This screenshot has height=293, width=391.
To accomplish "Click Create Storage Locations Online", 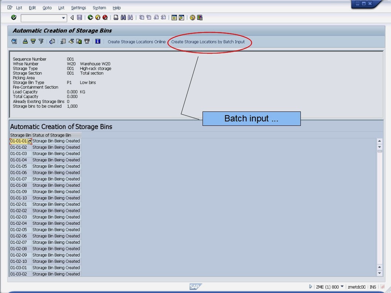I will (x=137, y=42).
